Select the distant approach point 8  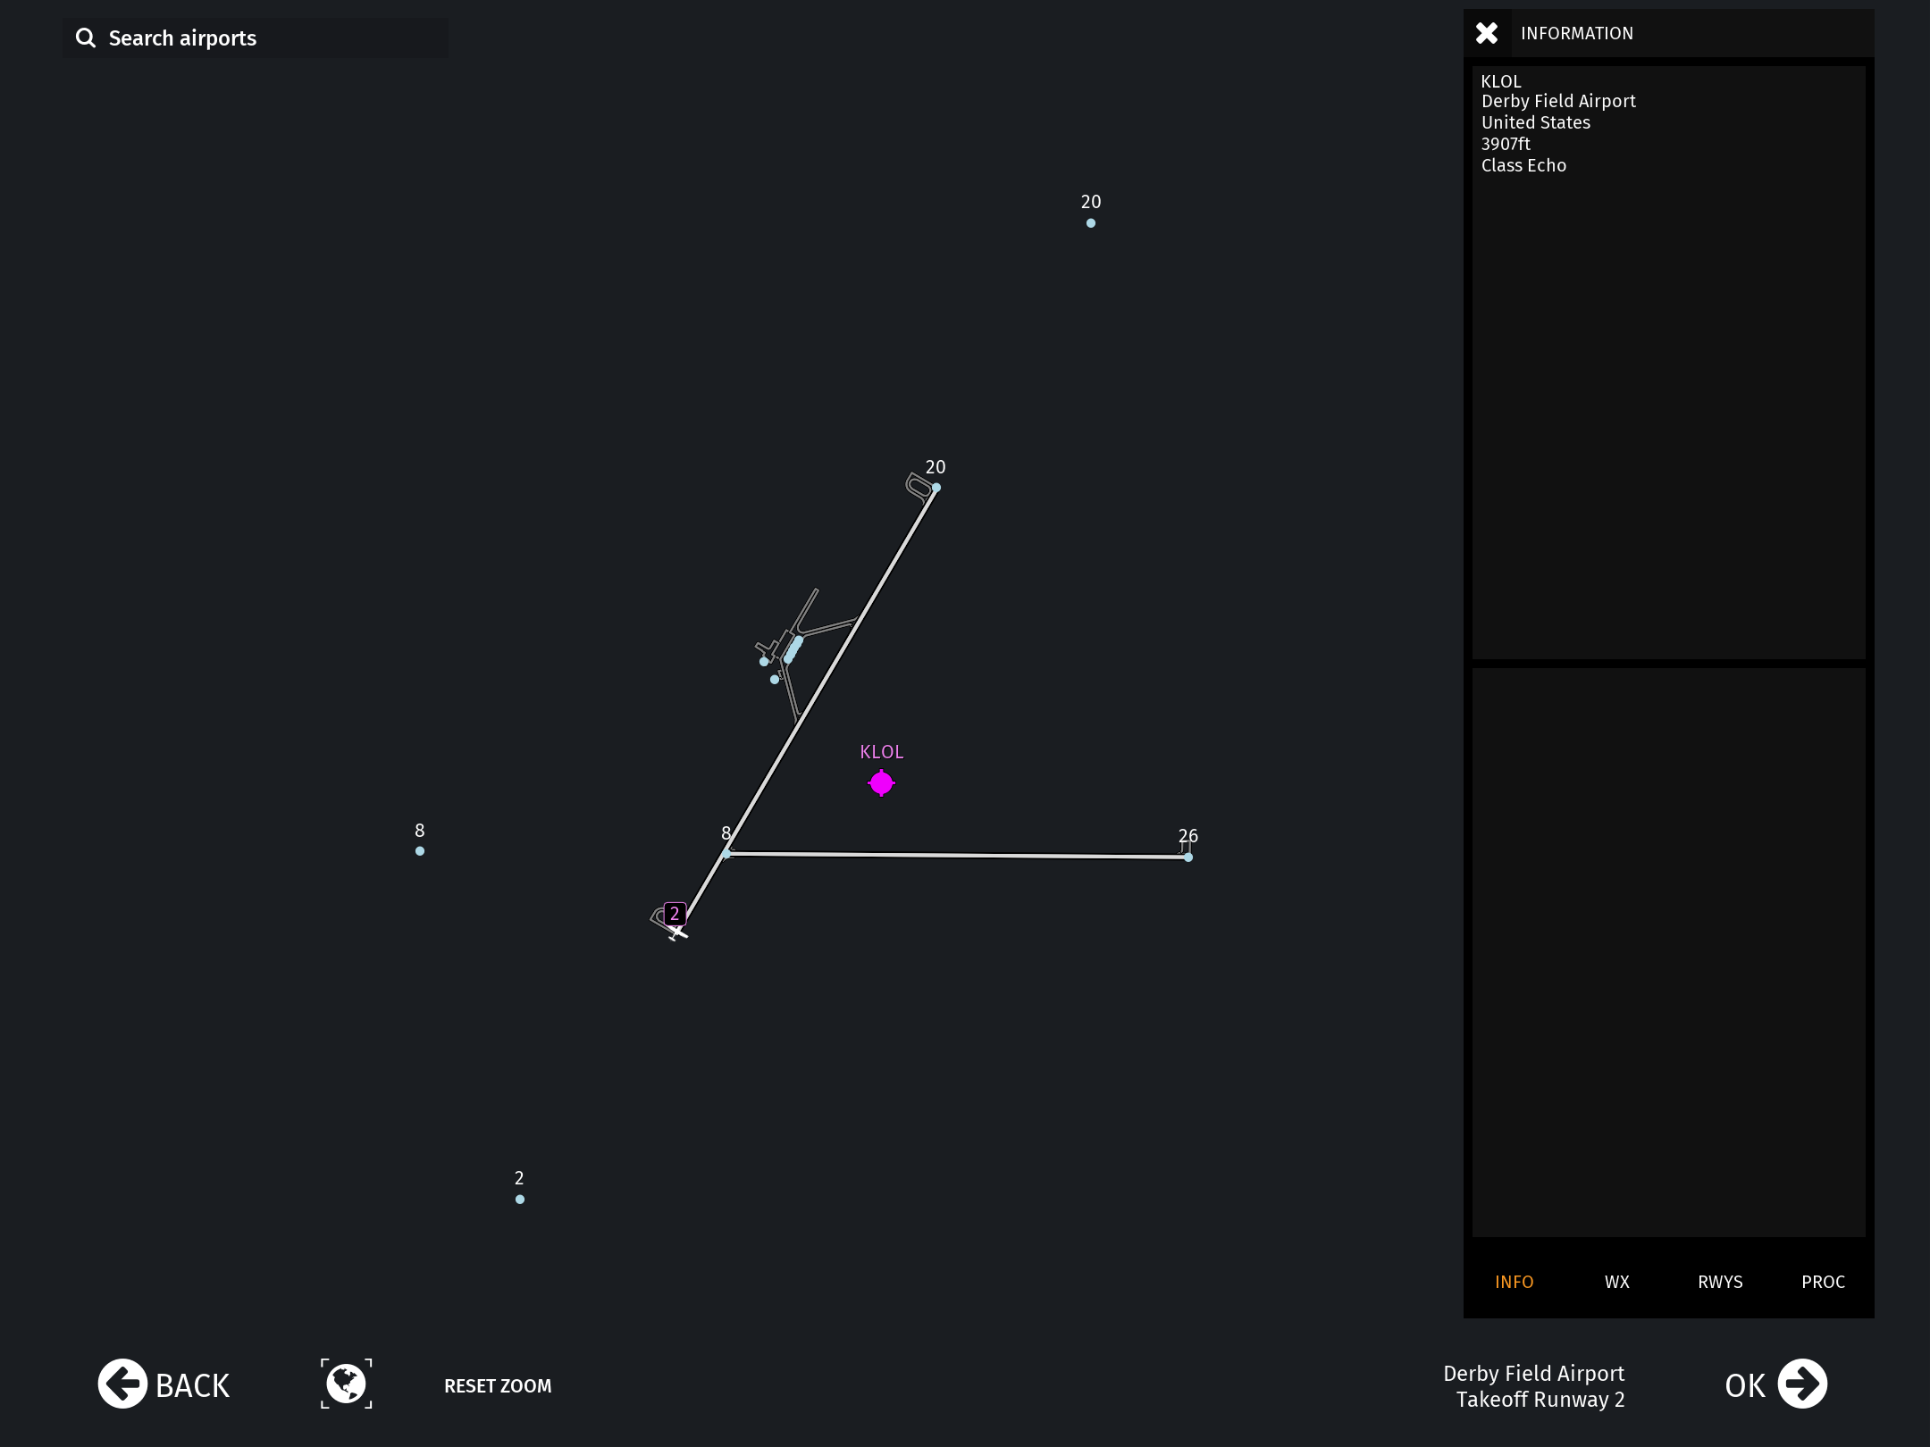(x=420, y=851)
